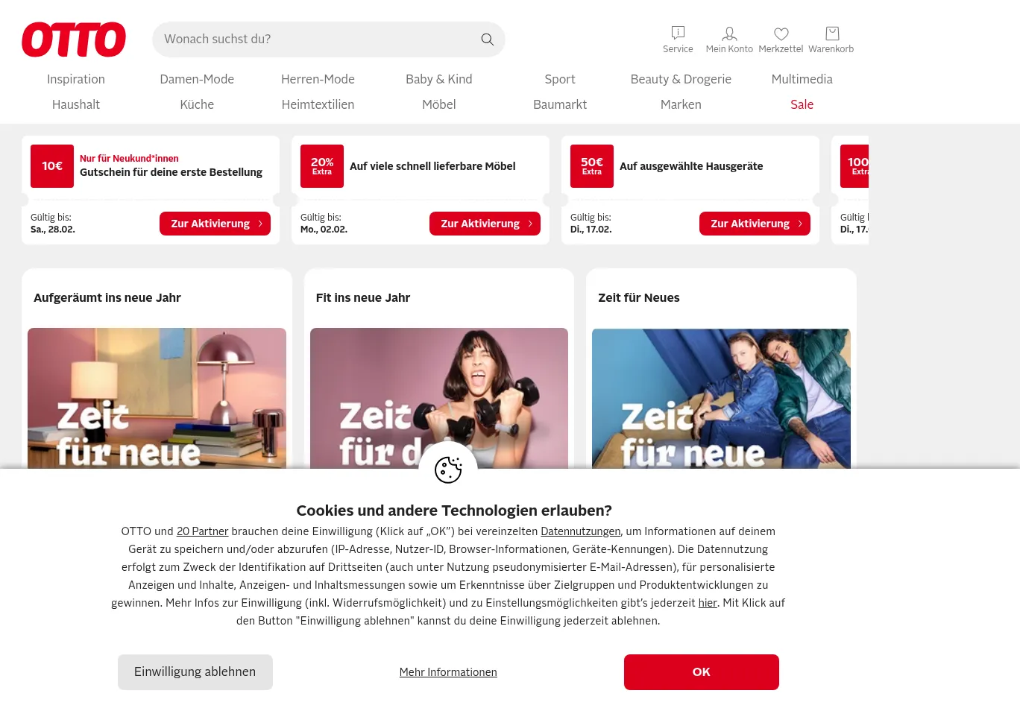1020x708 pixels.
Task: Click the OTTO logo
Action: pos(74,39)
